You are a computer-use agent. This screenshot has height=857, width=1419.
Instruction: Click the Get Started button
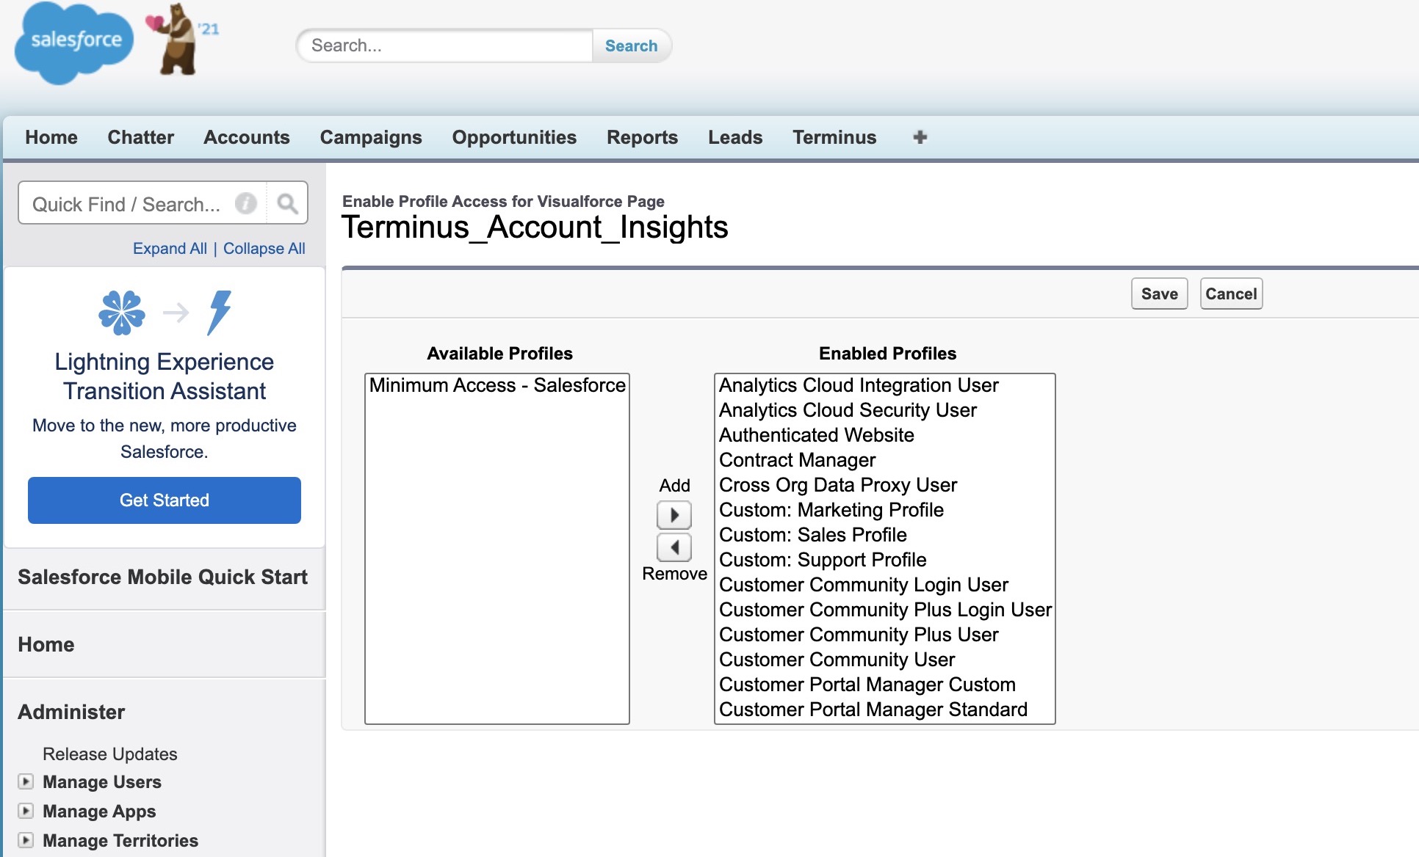click(165, 500)
